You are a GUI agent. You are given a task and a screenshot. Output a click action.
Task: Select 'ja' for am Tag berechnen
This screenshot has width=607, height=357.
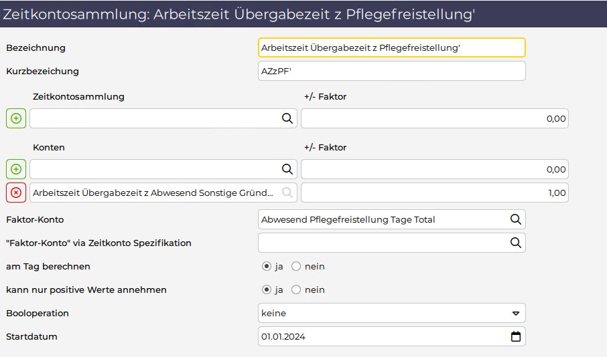(267, 266)
